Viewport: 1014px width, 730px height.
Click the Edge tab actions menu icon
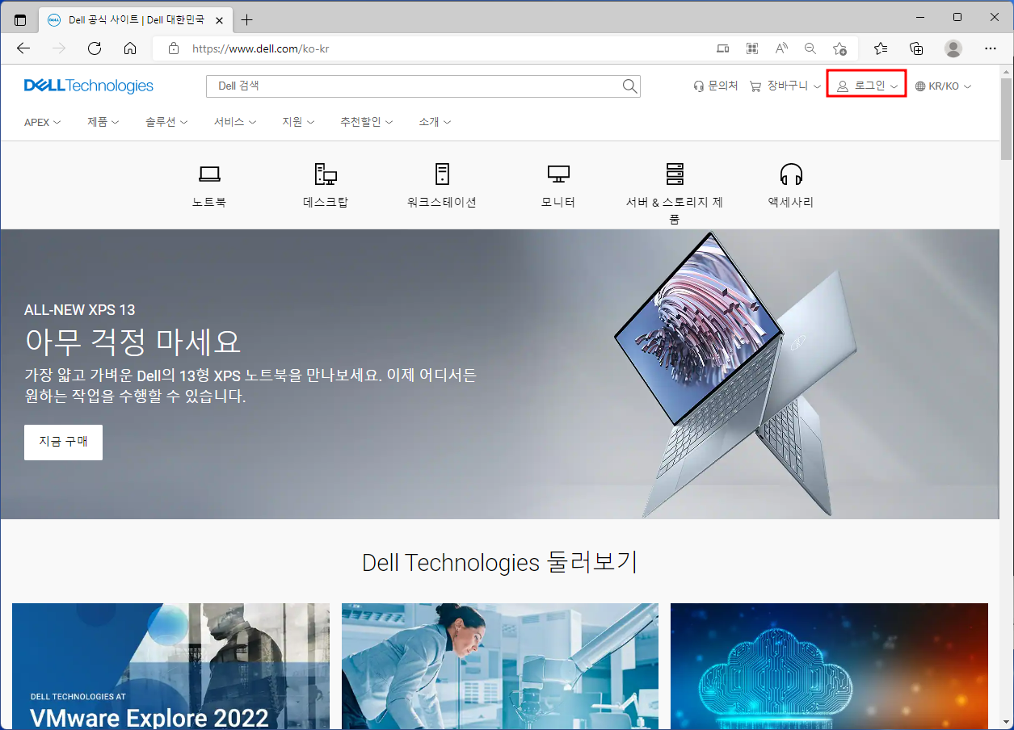(x=20, y=19)
